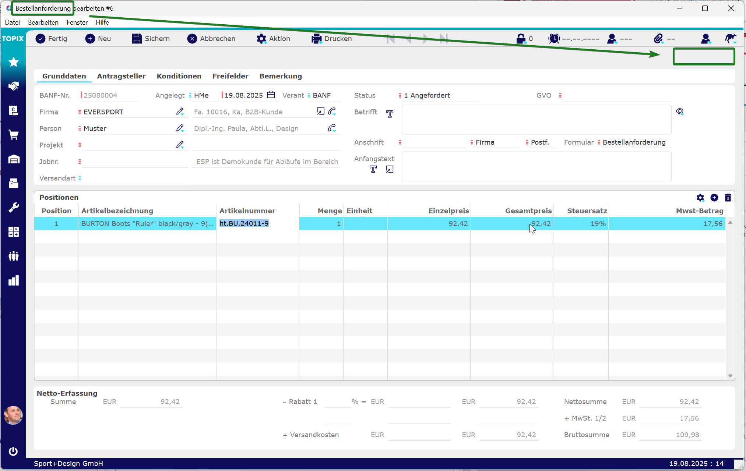Open the Aktion gear menu

(x=273, y=39)
